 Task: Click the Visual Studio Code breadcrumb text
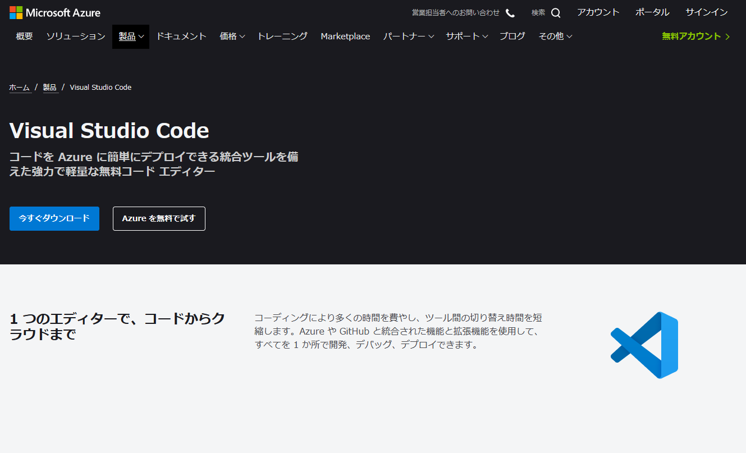(x=100, y=88)
